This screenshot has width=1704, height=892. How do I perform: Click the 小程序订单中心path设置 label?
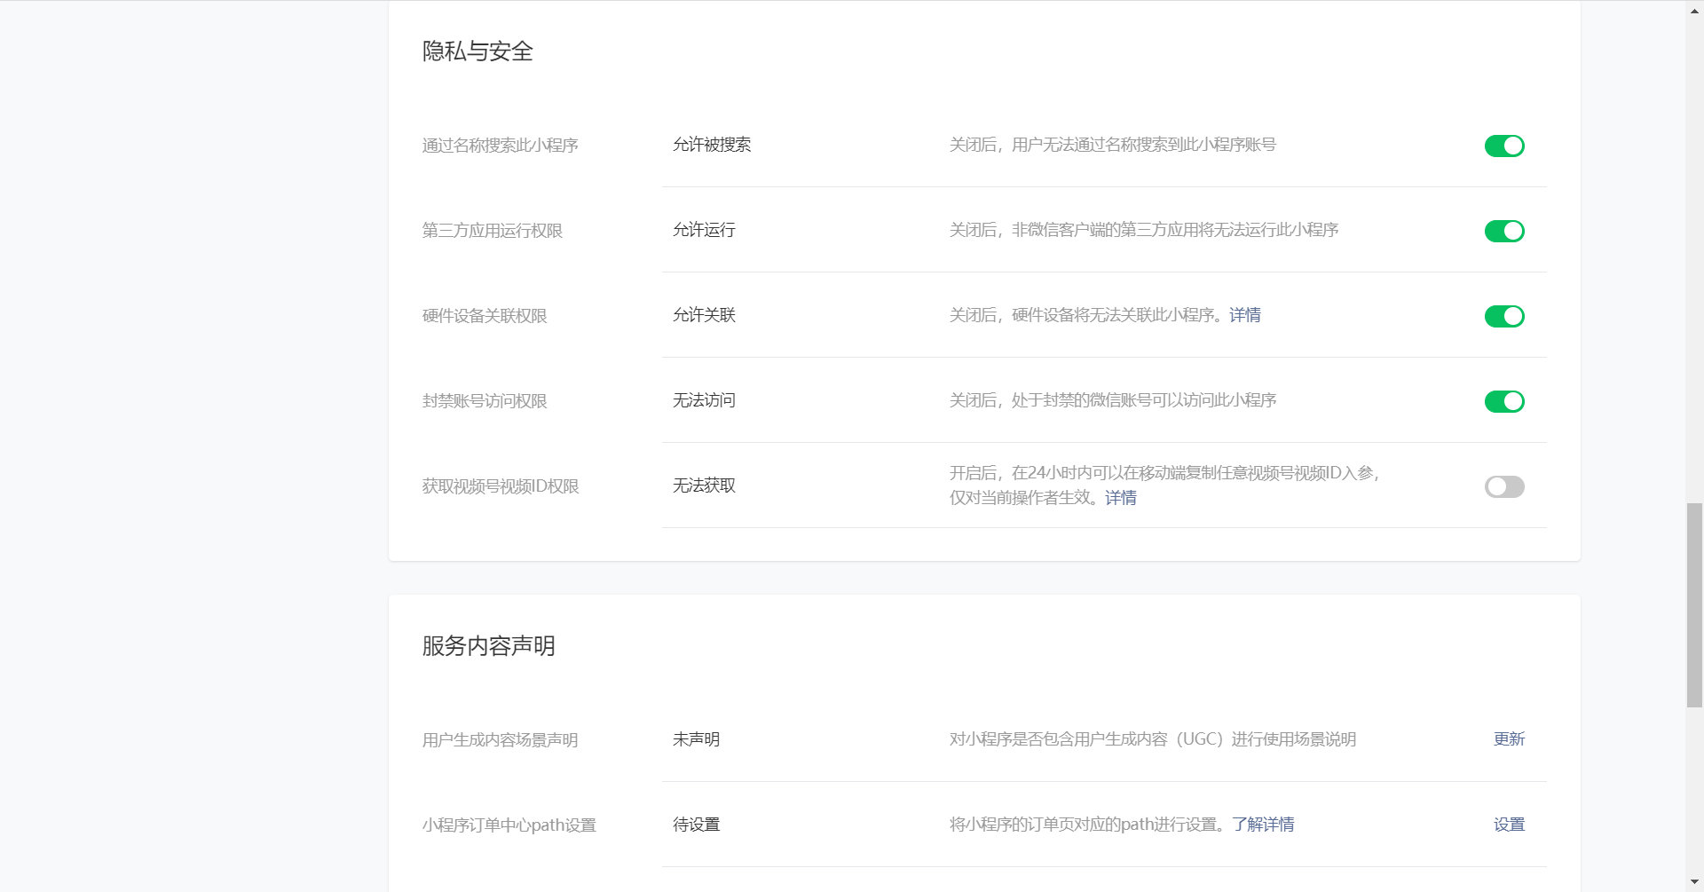click(x=509, y=825)
